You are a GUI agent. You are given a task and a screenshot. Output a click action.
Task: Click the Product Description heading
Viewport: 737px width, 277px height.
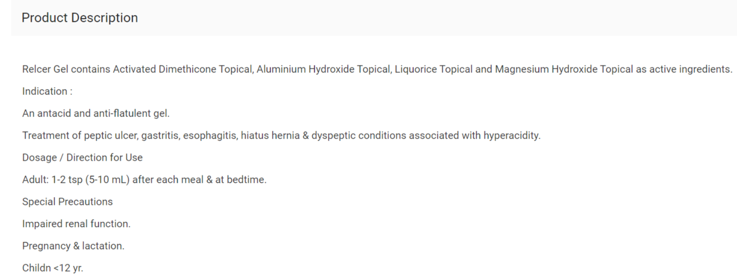click(80, 18)
